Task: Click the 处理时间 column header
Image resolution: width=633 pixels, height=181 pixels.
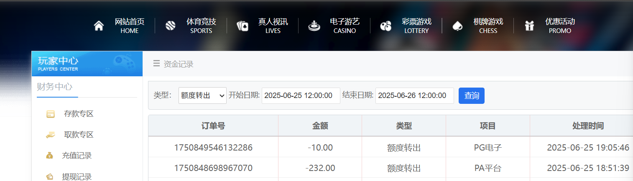Action: 588,126
